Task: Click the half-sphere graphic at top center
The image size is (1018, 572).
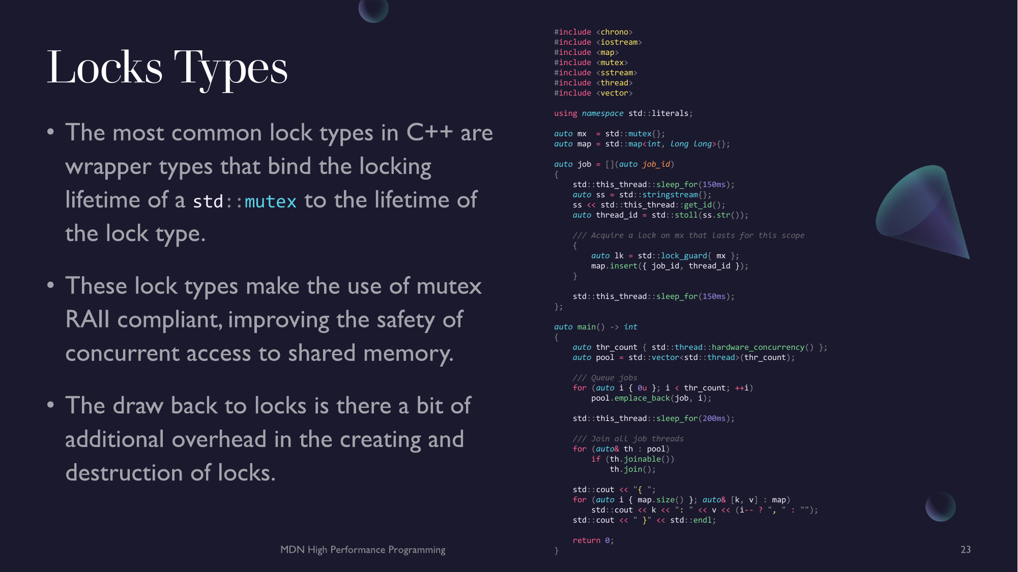Action: tap(373, 11)
